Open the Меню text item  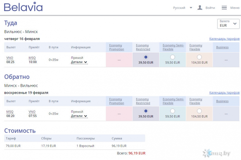(235, 8)
